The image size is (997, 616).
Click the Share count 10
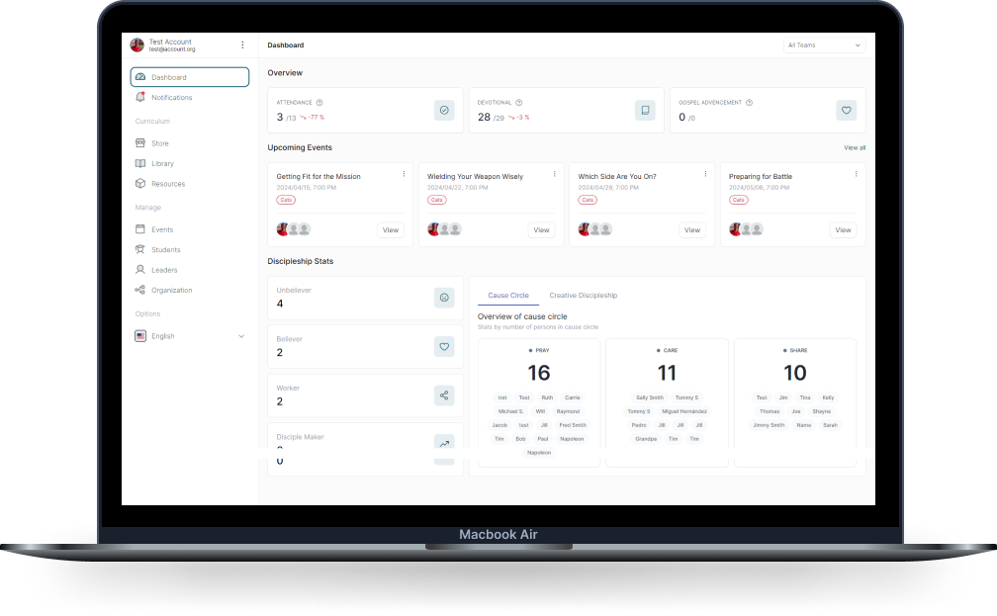tap(795, 373)
